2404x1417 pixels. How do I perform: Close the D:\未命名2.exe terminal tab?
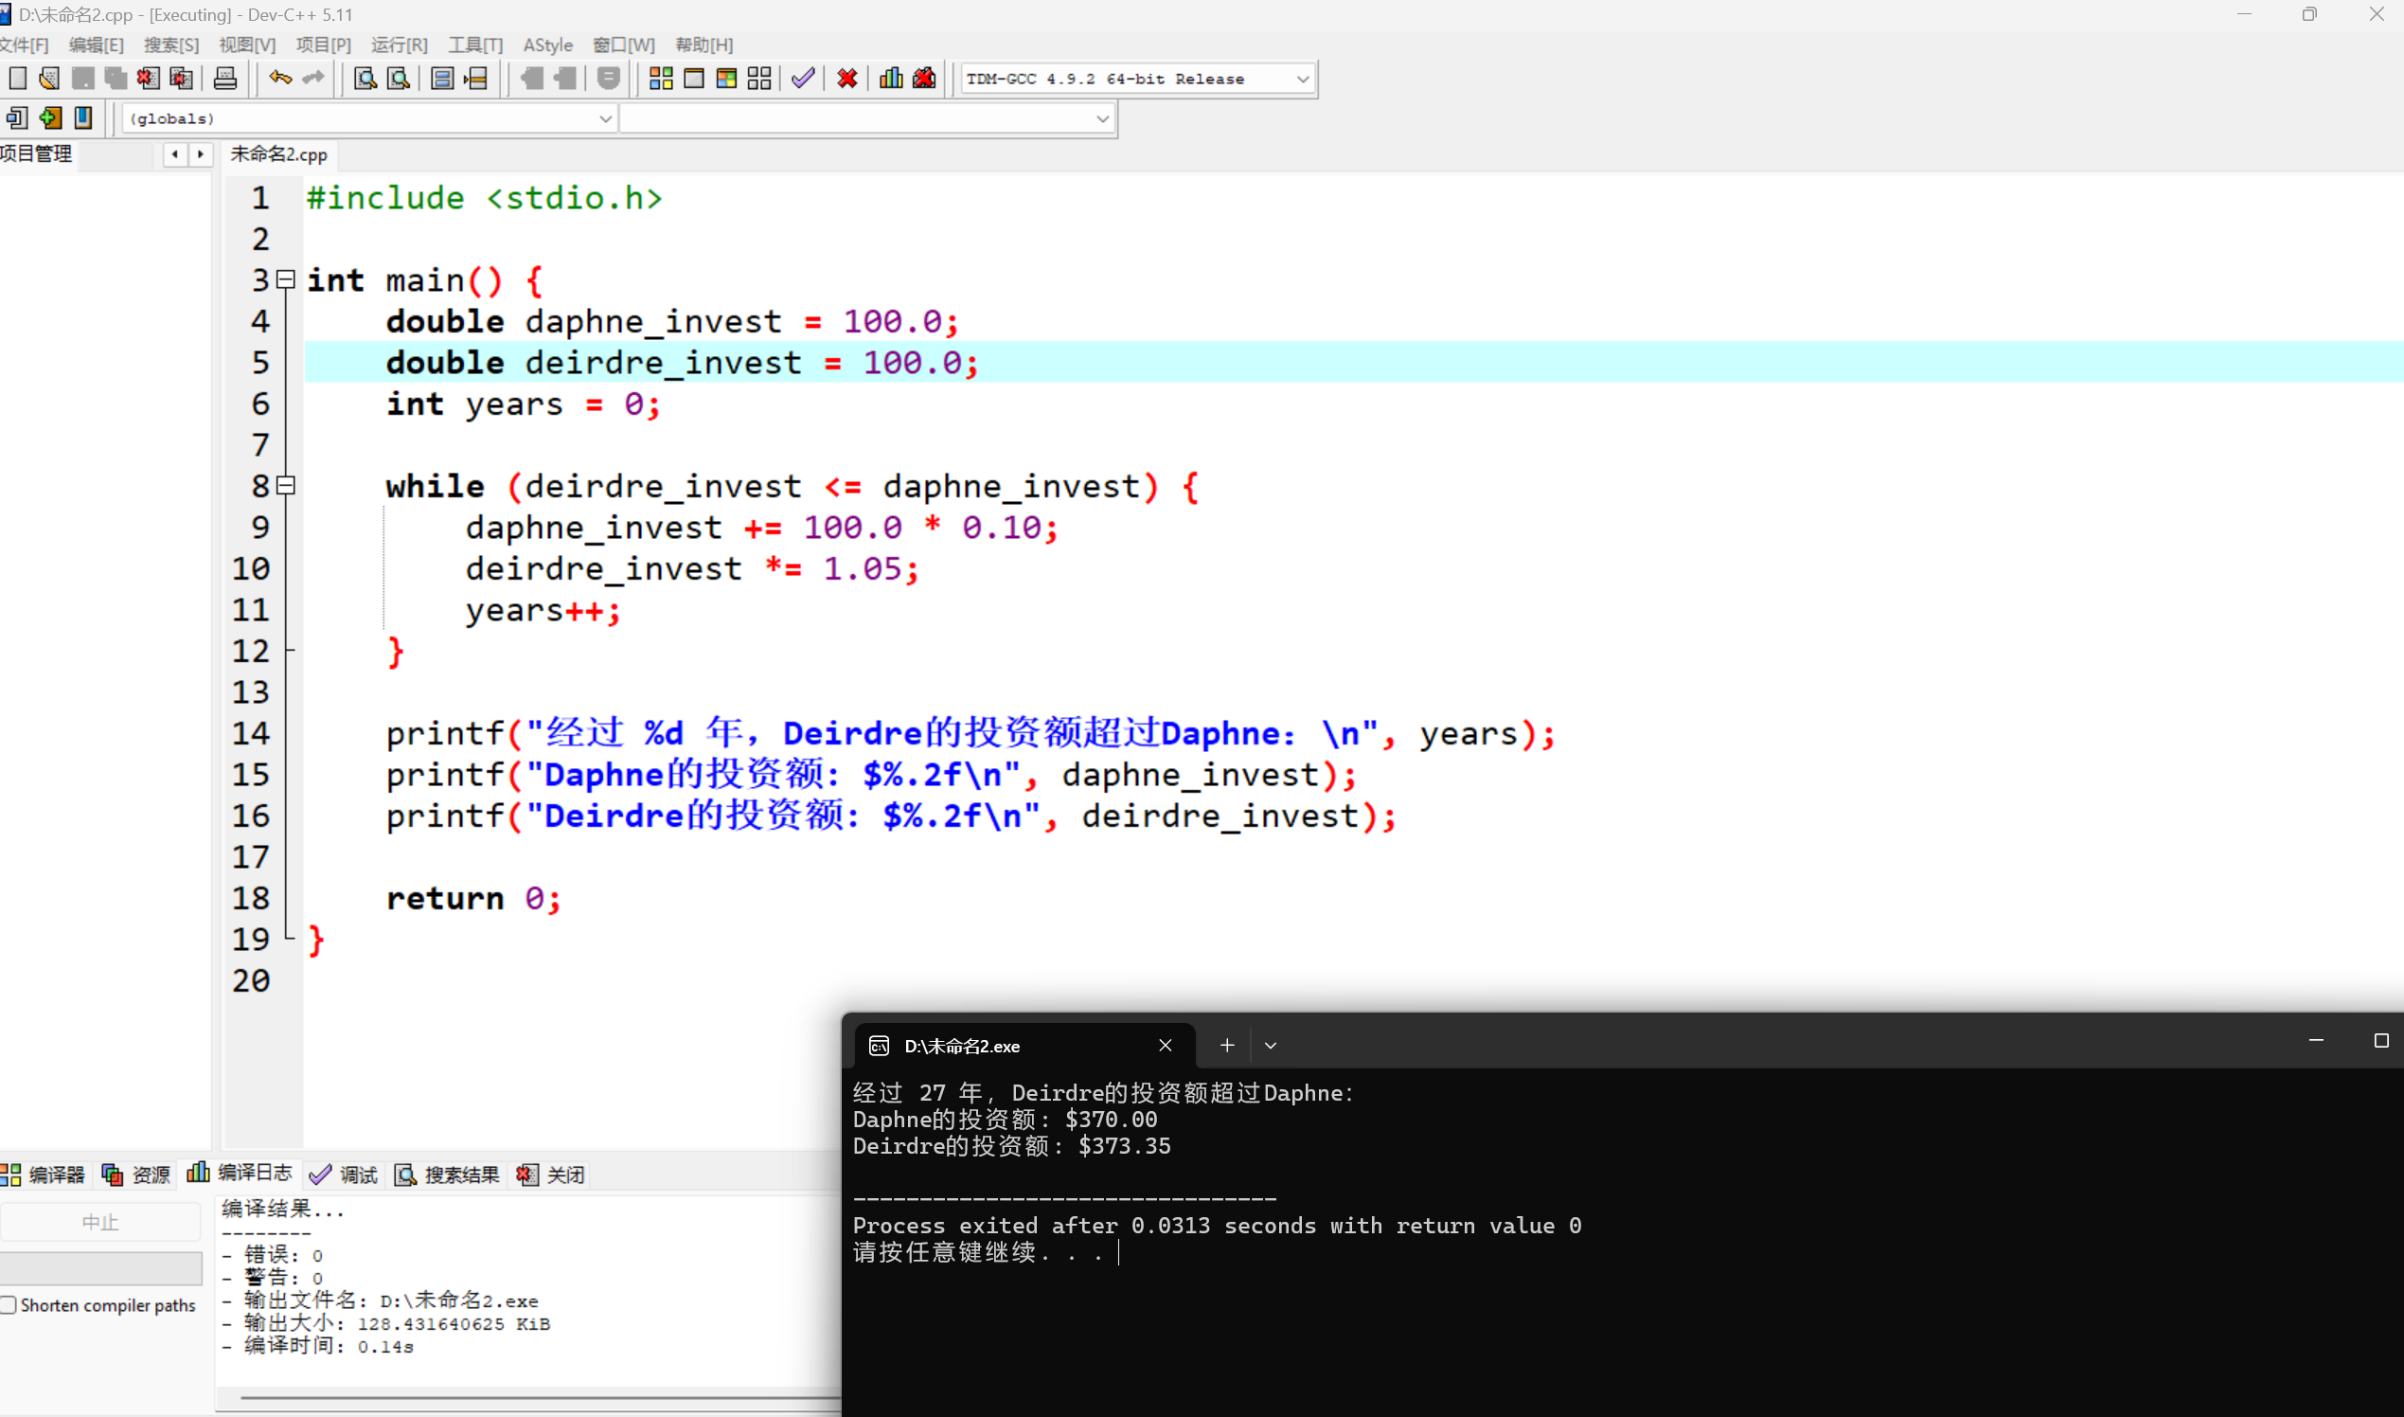[1166, 1046]
